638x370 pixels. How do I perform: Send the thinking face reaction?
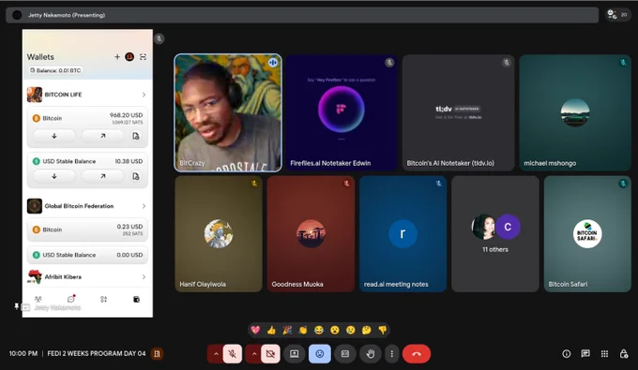(367, 330)
